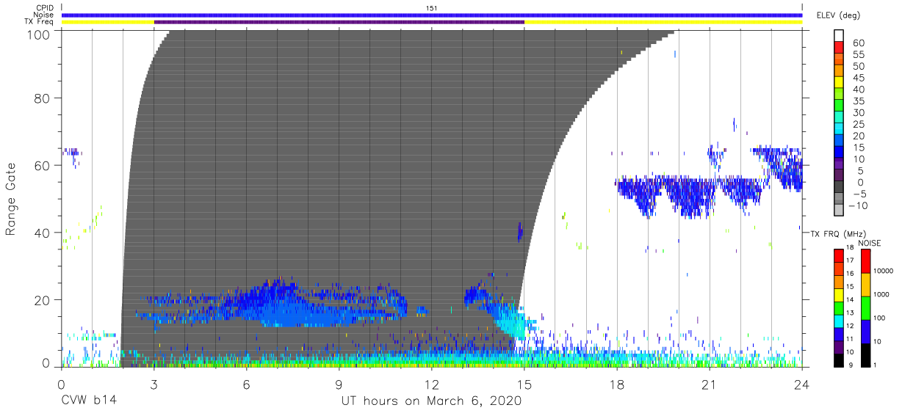Click the 'CPID' label
Viewport: 902px width, 416px height.
pyautogui.click(x=46, y=8)
